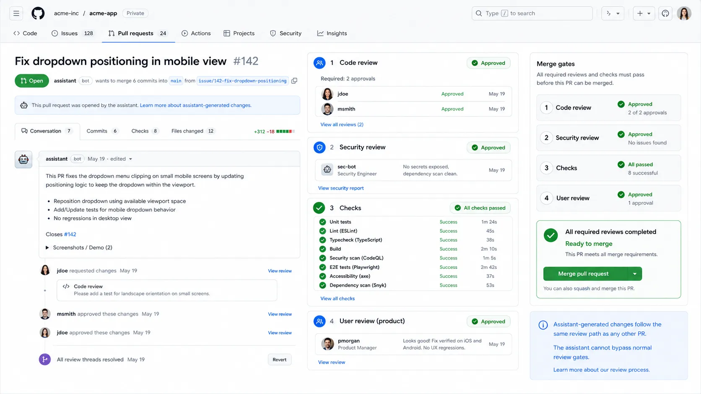Click View all reviews (2) link
The height and width of the screenshot is (394, 701).
coord(342,124)
